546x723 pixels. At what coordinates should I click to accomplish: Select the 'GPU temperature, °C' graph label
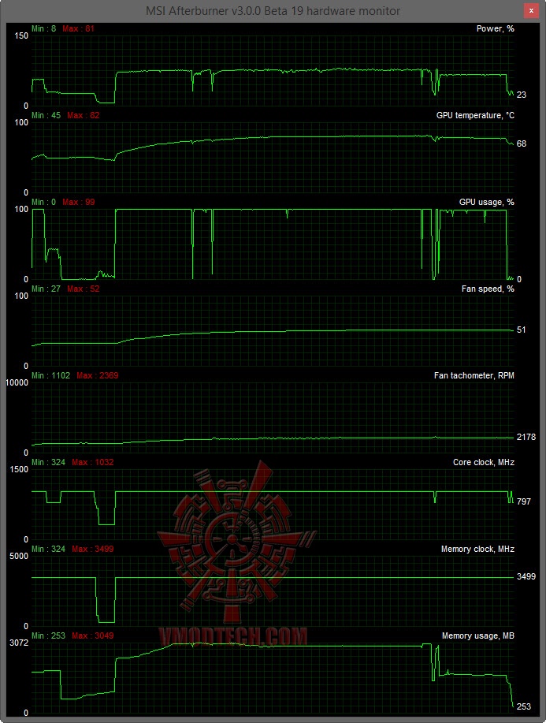pos(476,115)
